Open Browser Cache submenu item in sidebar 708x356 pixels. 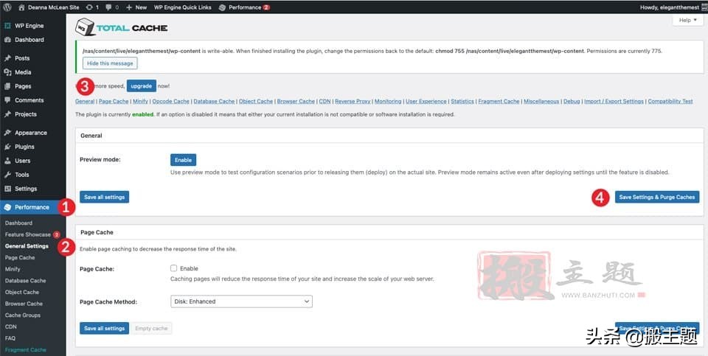24,304
